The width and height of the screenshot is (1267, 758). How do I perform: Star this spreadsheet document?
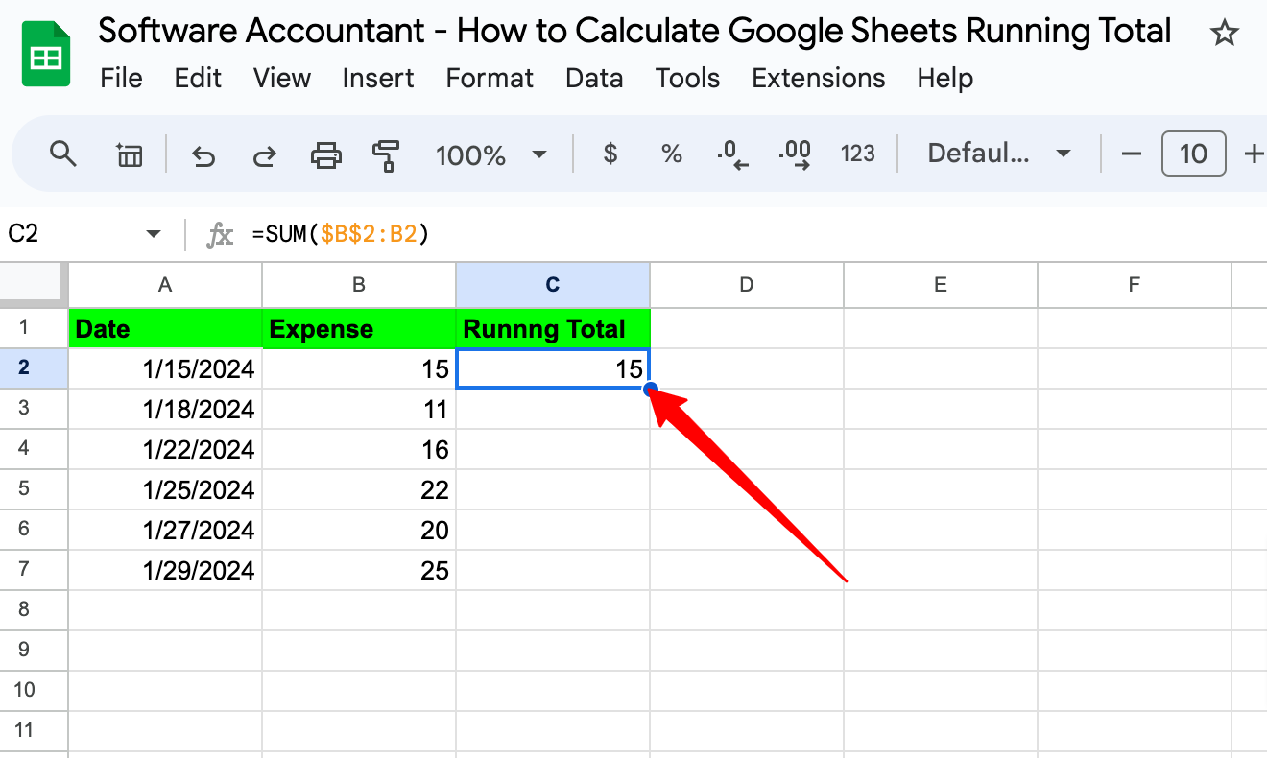1224,34
